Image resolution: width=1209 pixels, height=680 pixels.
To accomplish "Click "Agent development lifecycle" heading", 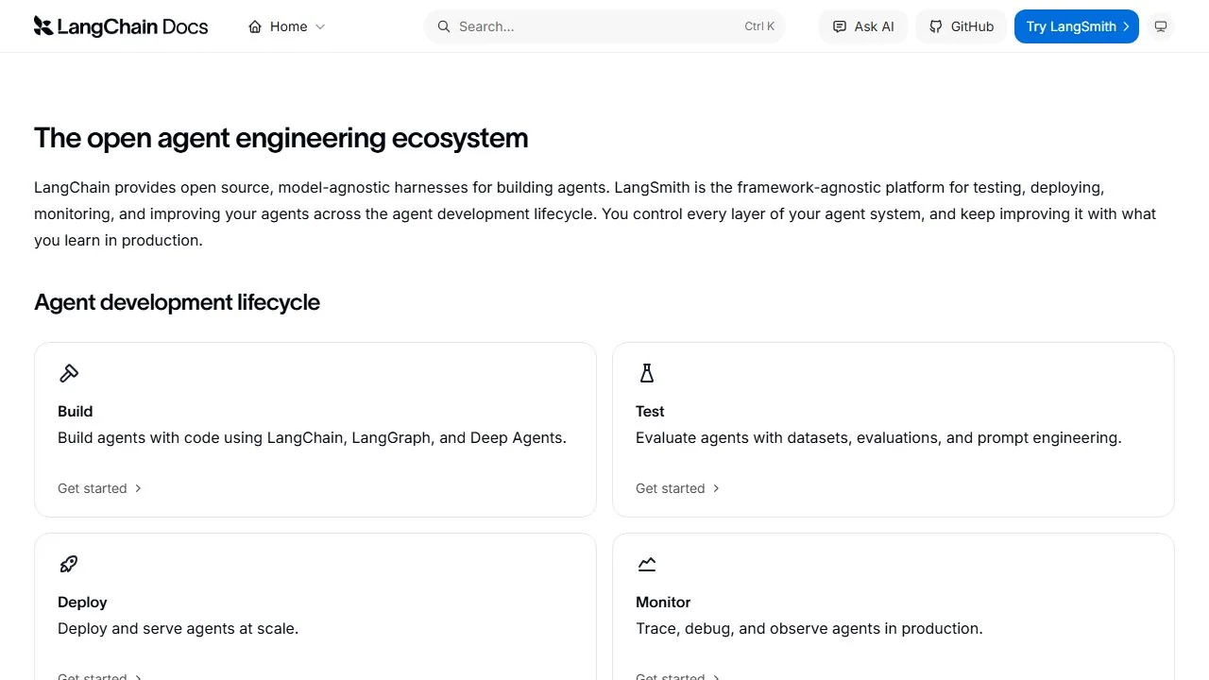I will coord(177,302).
